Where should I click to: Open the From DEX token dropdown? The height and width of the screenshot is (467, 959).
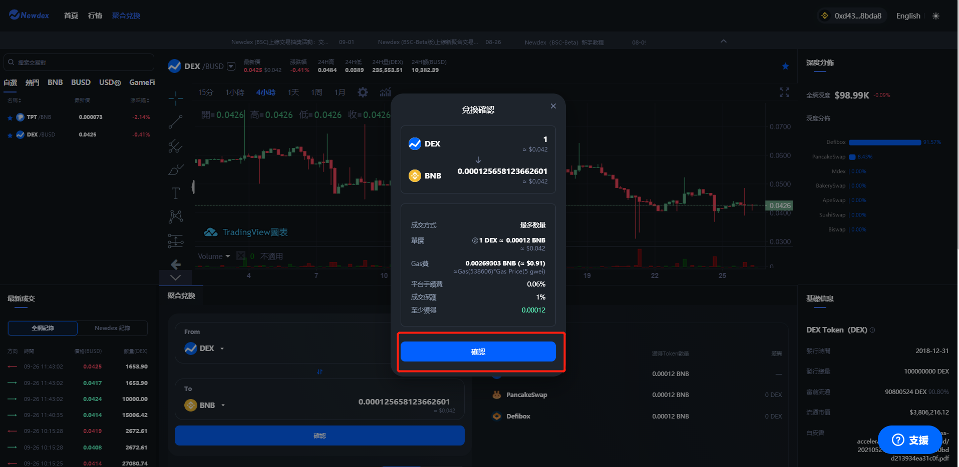(204, 348)
